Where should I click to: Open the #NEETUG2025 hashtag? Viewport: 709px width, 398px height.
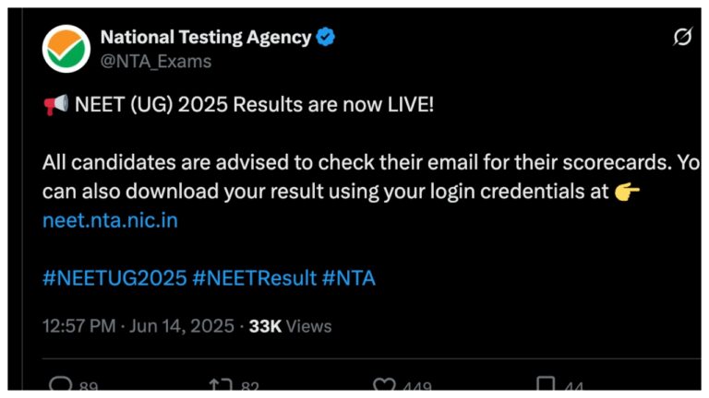[114, 278]
